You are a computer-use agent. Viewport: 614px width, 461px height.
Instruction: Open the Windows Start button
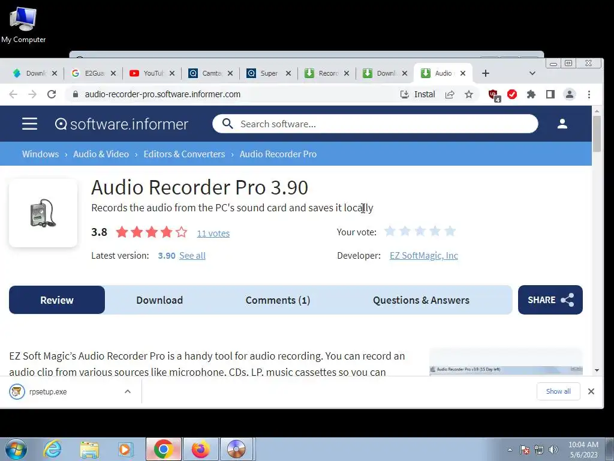(16, 449)
